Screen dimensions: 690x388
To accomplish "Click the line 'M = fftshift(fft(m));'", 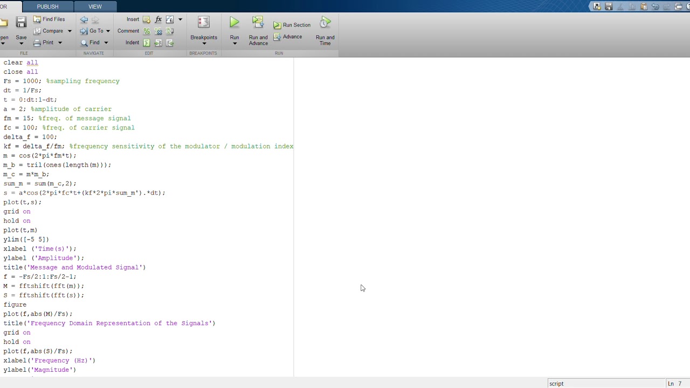I will coord(44,286).
